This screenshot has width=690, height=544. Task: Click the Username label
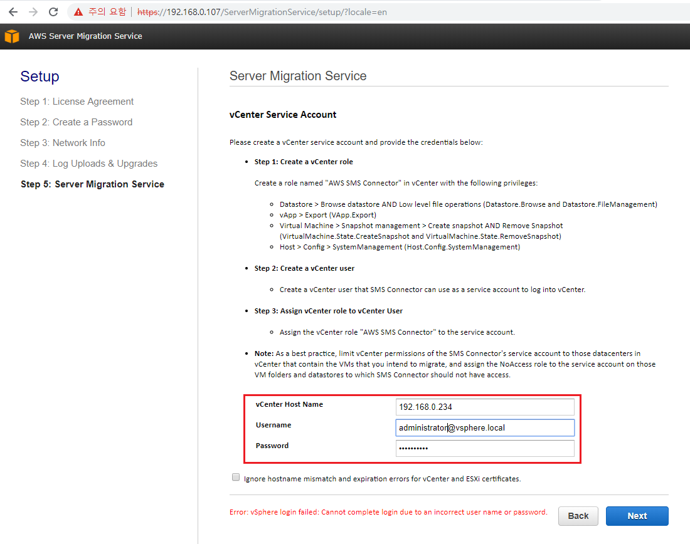273,425
